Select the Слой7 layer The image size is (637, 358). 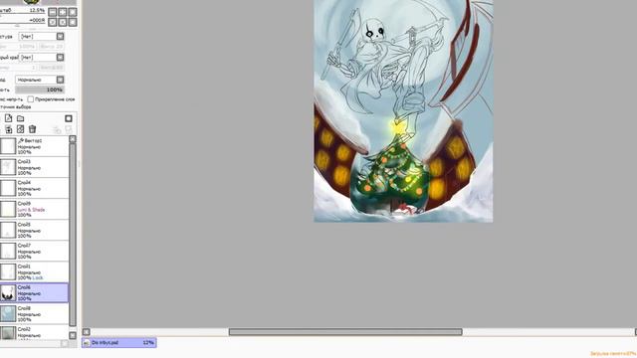(x=34, y=252)
